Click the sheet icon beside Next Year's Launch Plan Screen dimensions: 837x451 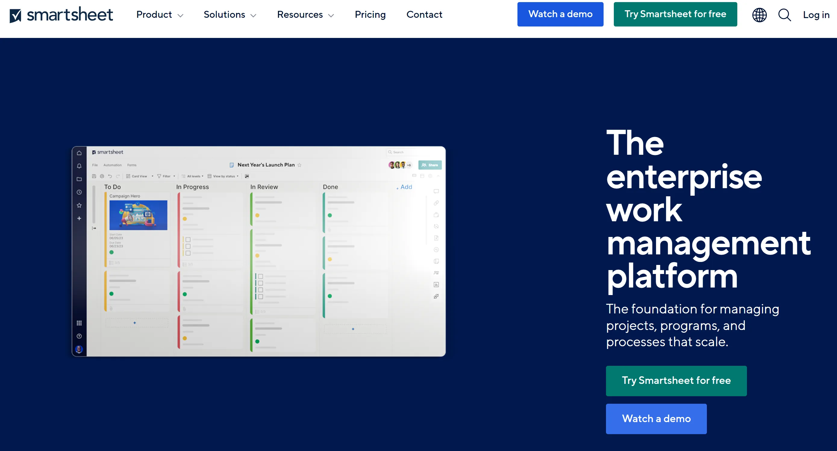[x=232, y=165]
